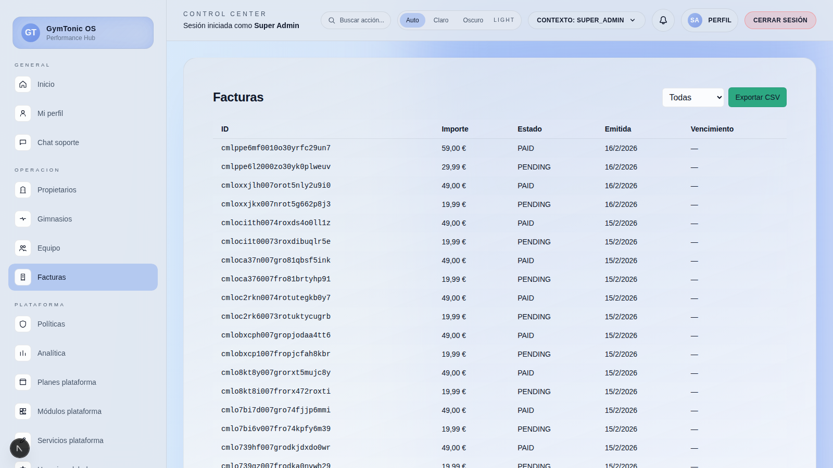Expand the collapsed arrow button at bottom left
The image size is (833, 468).
(20, 448)
